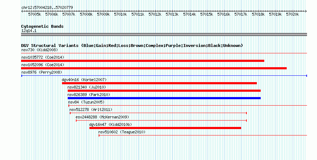The height and width of the screenshot is (160, 317).
Task: Open the nsv821340 (Ju2010) label
Action: tap(87, 87)
